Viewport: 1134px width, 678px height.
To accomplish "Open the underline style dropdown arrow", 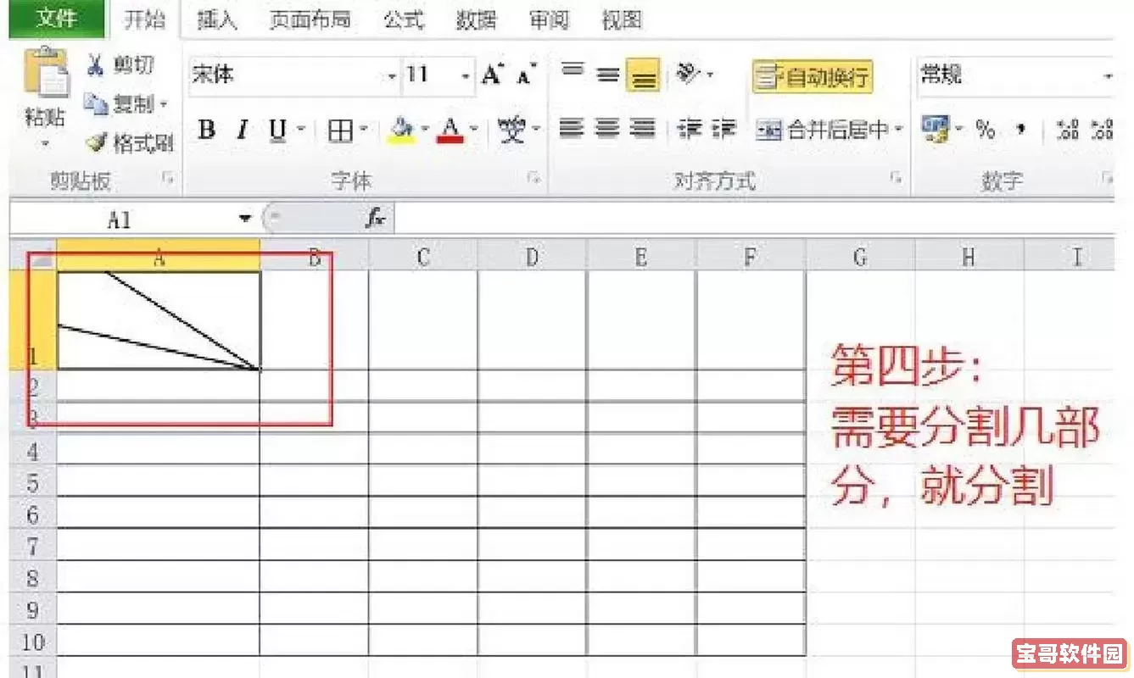I will point(300,130).
